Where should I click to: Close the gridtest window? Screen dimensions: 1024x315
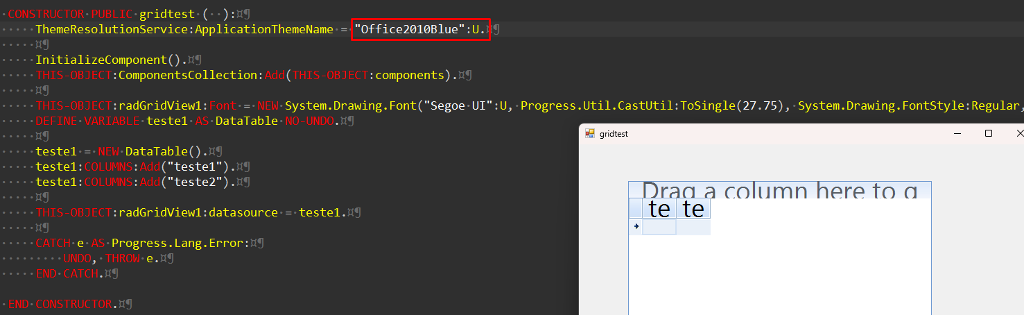(x=1018, y=133)
